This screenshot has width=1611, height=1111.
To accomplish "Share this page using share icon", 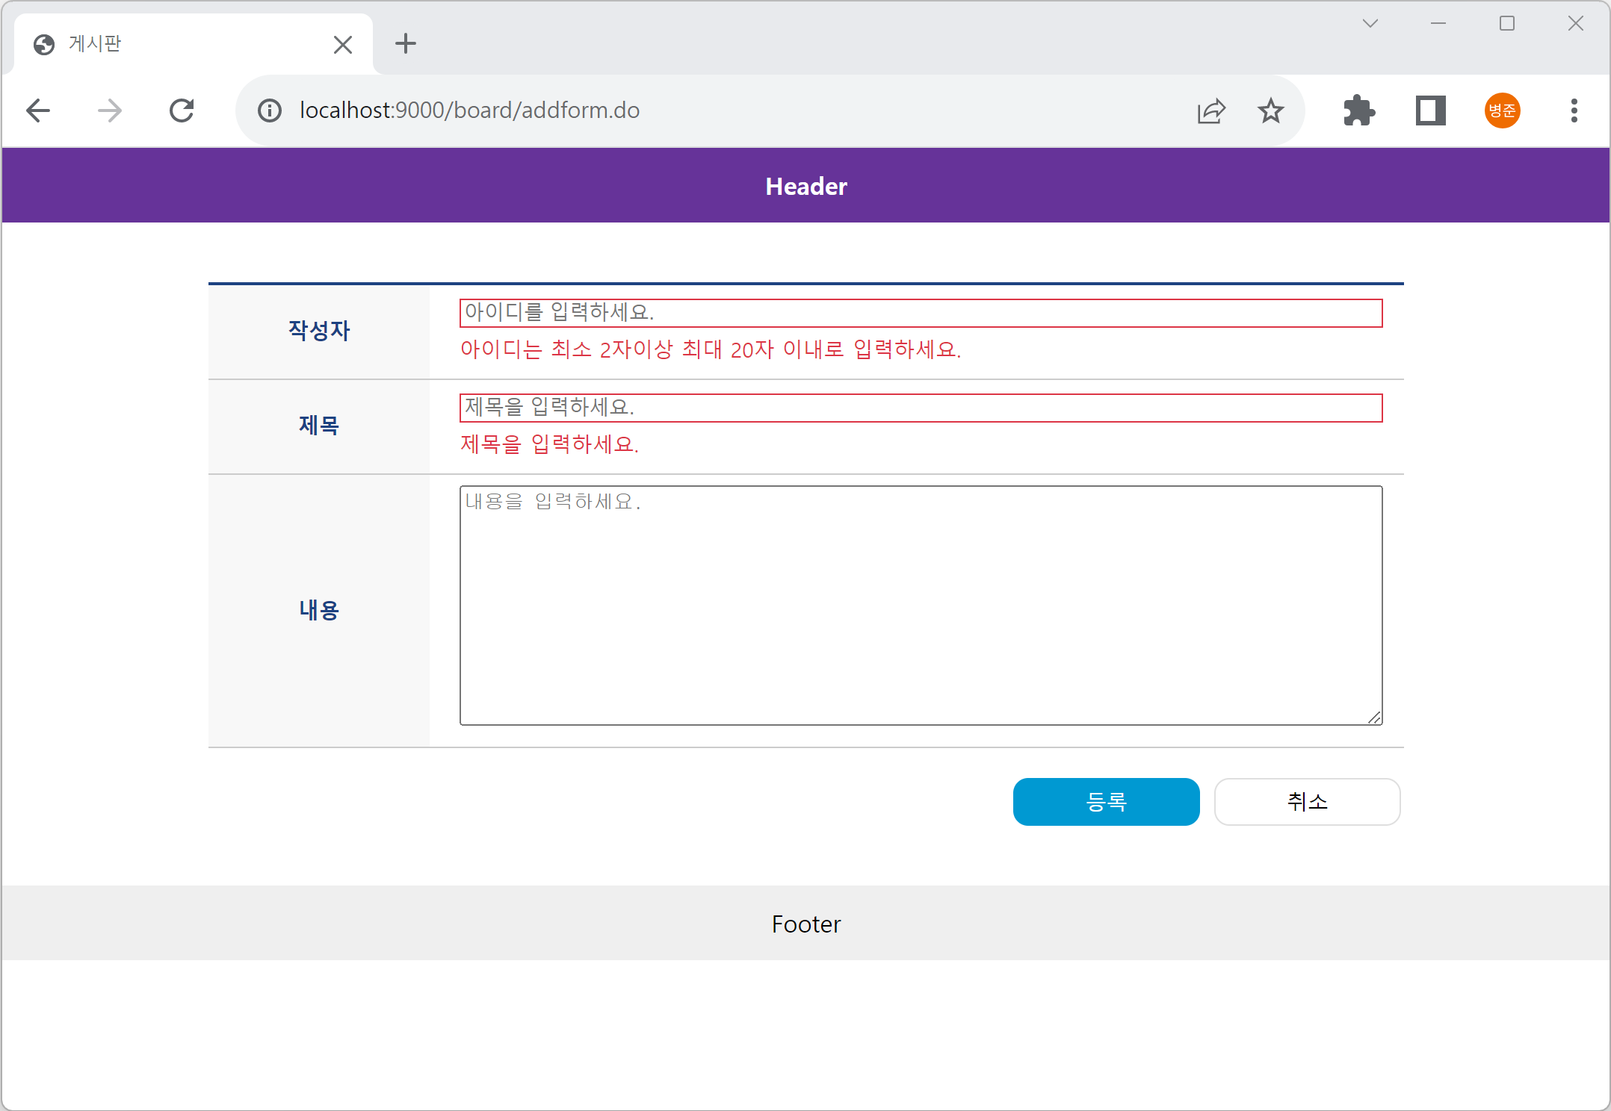I will click(x=1210, y=111).
